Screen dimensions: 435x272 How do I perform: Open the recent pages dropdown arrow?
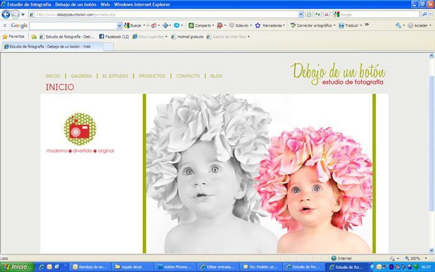(23, 14)
